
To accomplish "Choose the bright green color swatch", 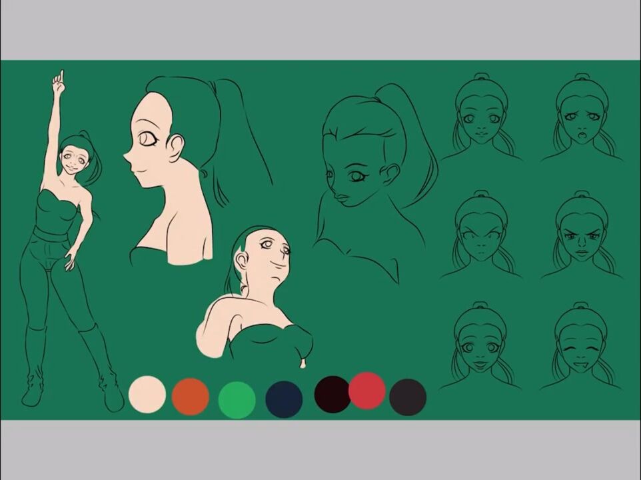I will click(237, 399).
